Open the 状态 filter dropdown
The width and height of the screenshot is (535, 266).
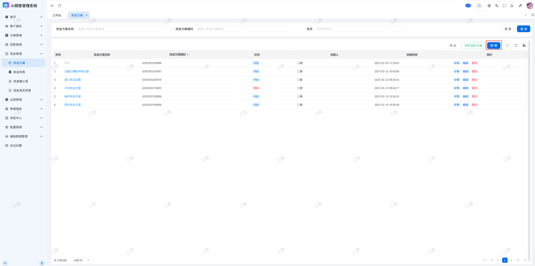[362, 29]
